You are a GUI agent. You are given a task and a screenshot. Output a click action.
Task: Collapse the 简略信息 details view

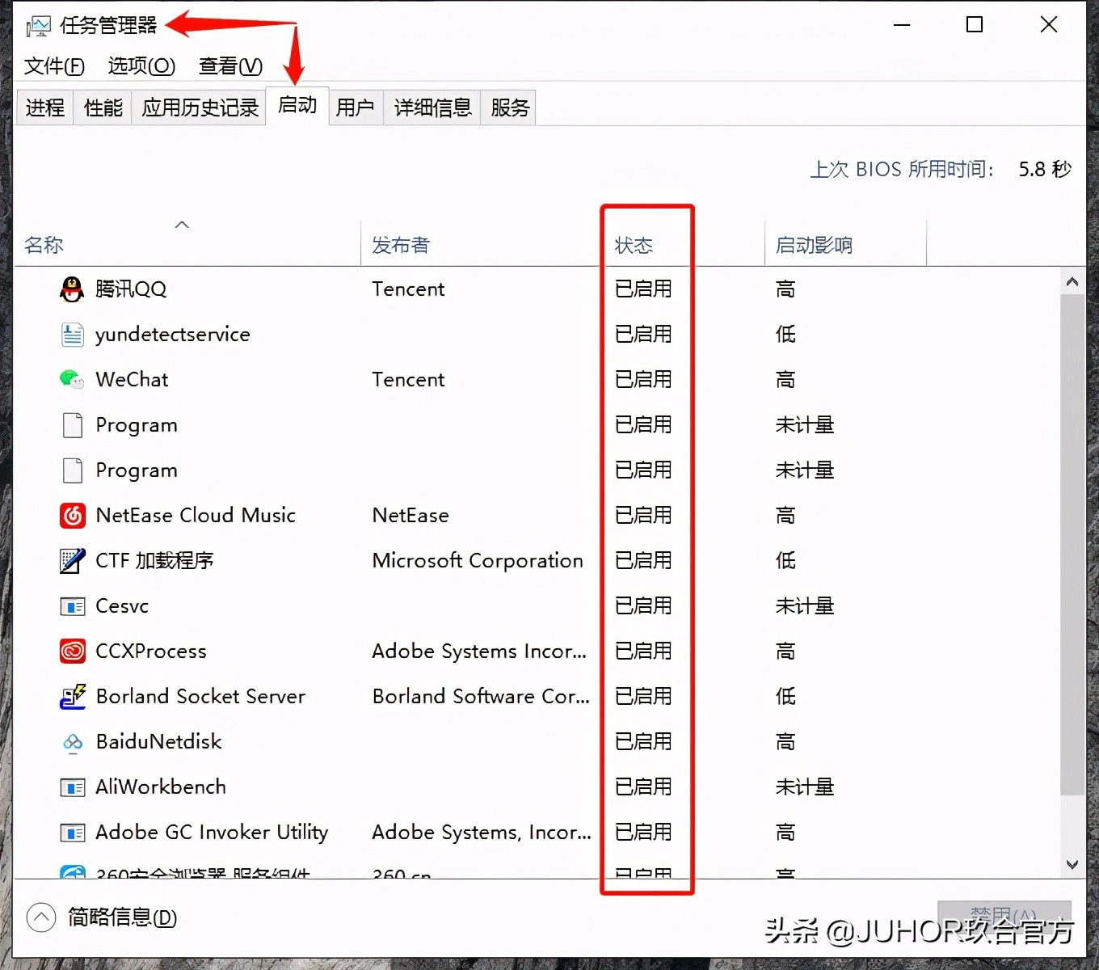pyautogui.click(x=42, y=917)
